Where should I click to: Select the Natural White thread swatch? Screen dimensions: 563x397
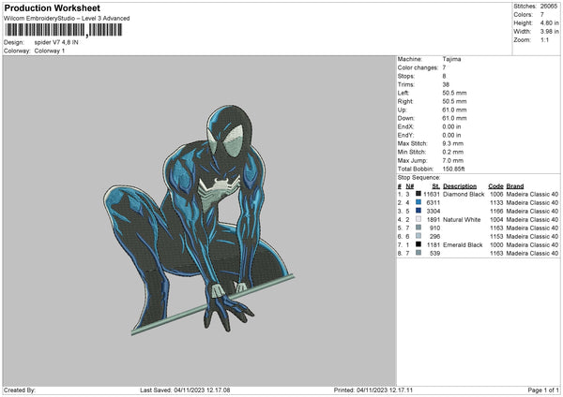[418, 219]
